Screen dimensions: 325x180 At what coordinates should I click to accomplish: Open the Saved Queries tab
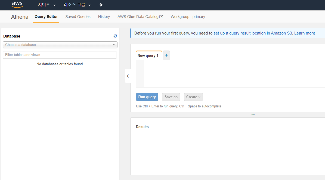[x=78, y=17]
